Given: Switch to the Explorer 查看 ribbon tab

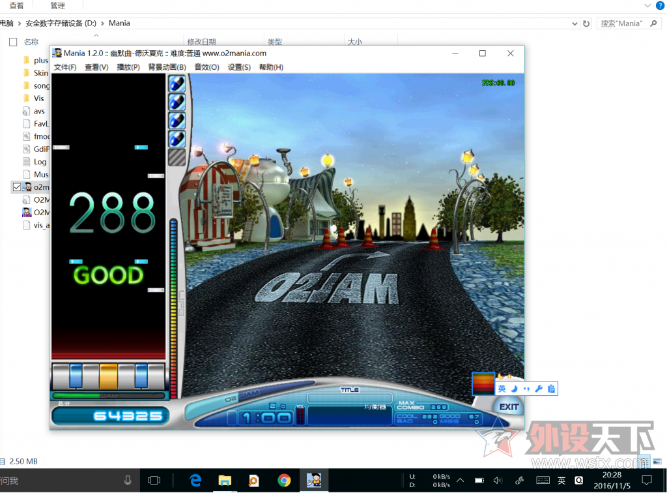Looking at the screenshot, I should 16,5.
